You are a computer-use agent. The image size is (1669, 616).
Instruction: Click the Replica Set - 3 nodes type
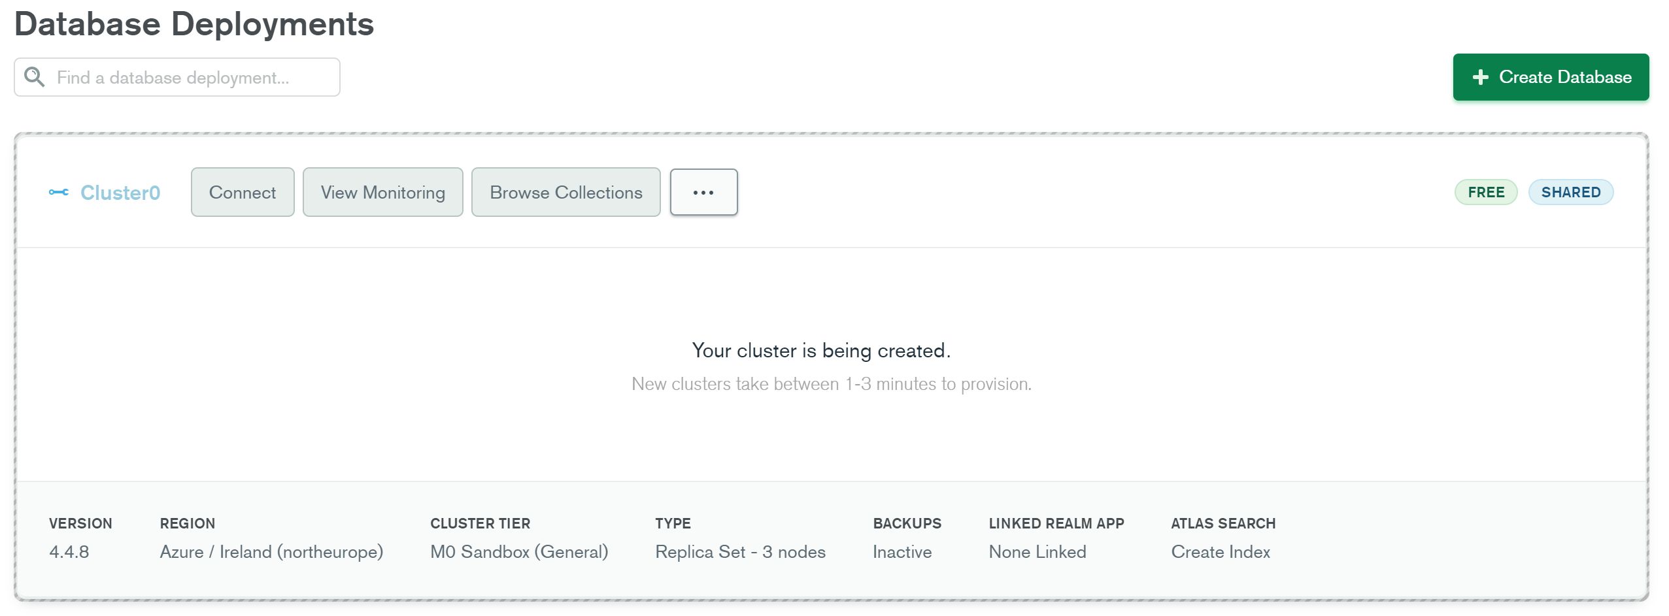pos(740,552)
